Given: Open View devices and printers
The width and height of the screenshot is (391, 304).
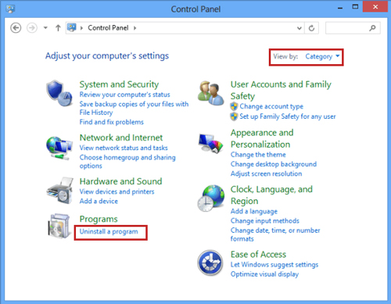Looking at the screenshot, I should tap(117, 191).
